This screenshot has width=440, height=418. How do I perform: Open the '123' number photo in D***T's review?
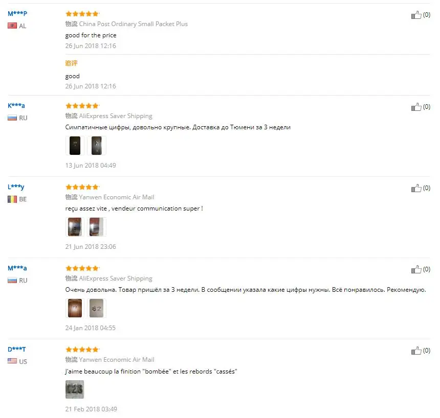75,389
